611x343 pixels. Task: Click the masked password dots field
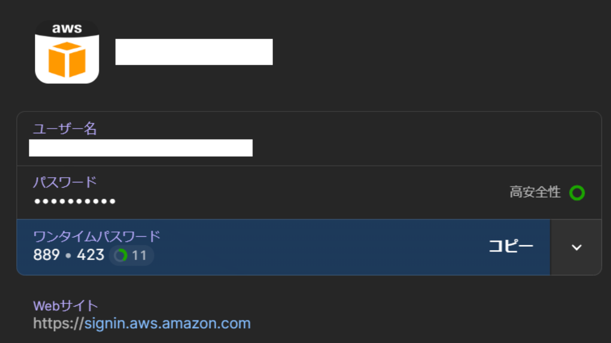point(75,202)
